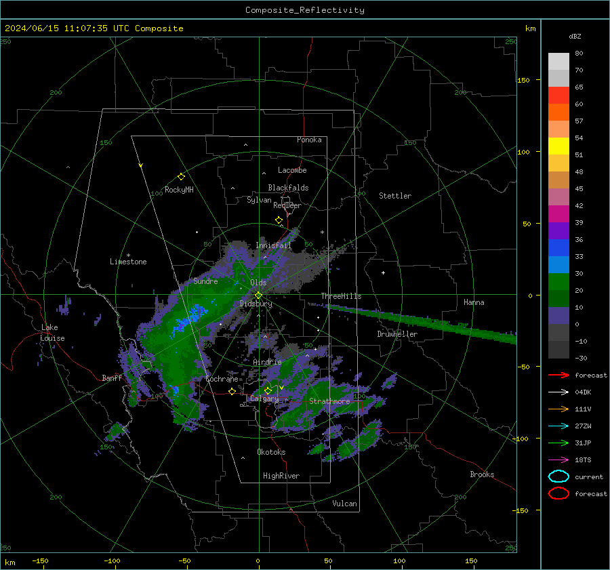The image size is (610, 570).
Task: Click the orange 111V arrow icon
Action: 558,409
